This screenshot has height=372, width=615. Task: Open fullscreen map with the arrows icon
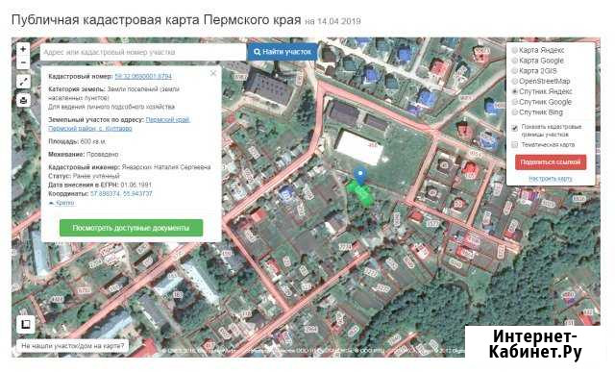coord(23,82)
